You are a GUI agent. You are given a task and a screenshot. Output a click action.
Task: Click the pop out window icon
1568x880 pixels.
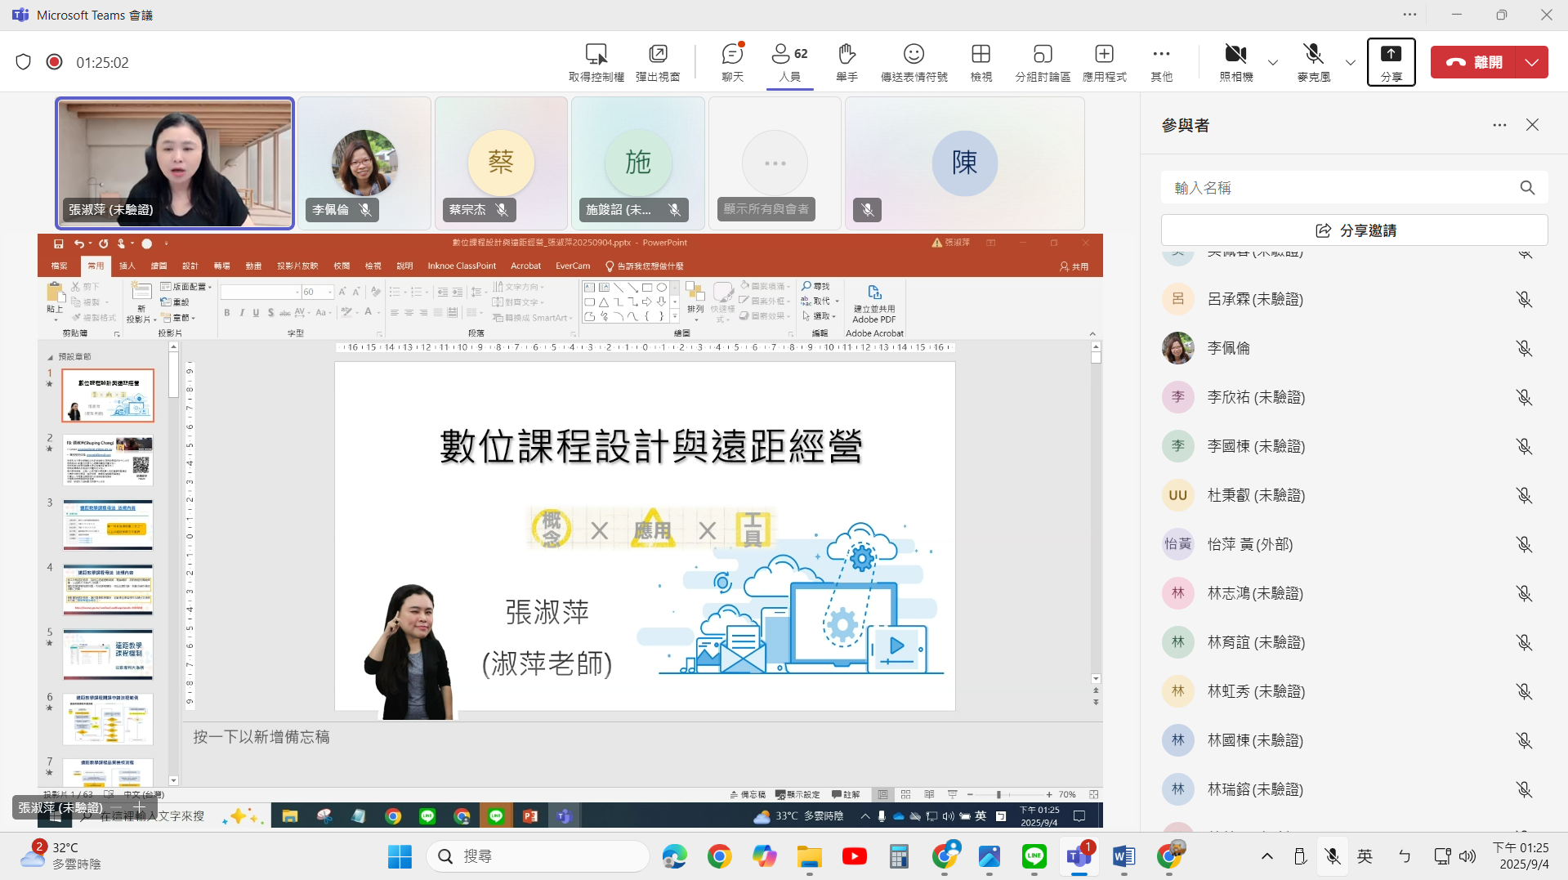[x=658, y=62]
